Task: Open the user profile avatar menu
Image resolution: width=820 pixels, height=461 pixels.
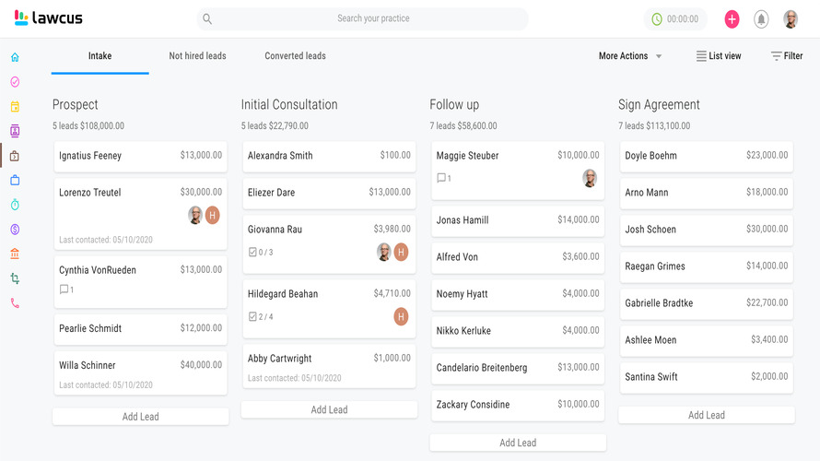Action: tap(791, 18)
